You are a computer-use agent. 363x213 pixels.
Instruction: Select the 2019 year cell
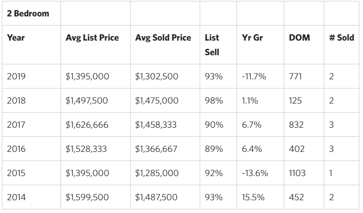pos(16,76)
